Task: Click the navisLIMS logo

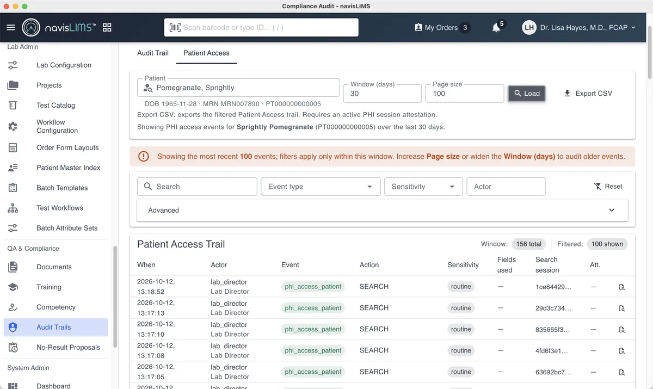Action: coord(59,27)
